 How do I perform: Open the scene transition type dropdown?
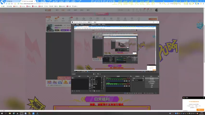[x=137, y=78]
